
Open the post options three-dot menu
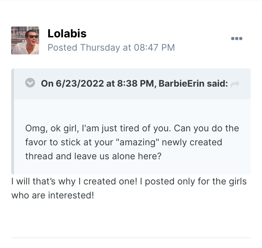[x=237, y=38]
